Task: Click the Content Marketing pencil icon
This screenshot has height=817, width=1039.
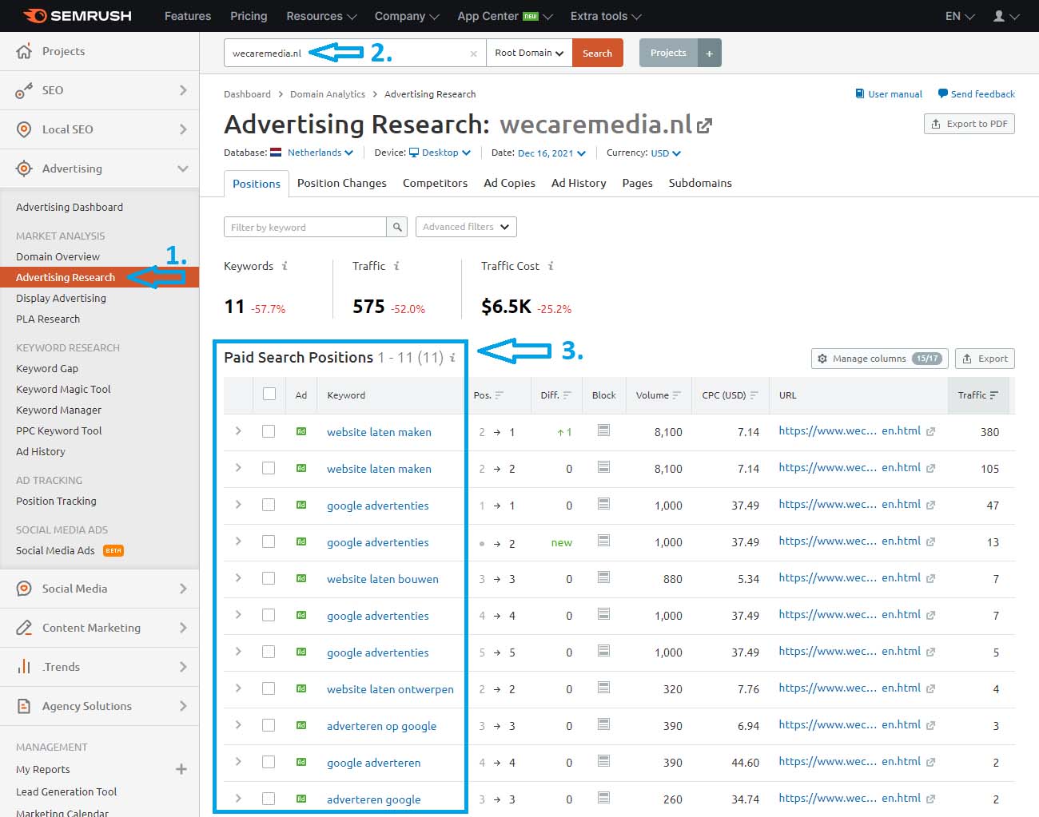Action: coord(24,628)
